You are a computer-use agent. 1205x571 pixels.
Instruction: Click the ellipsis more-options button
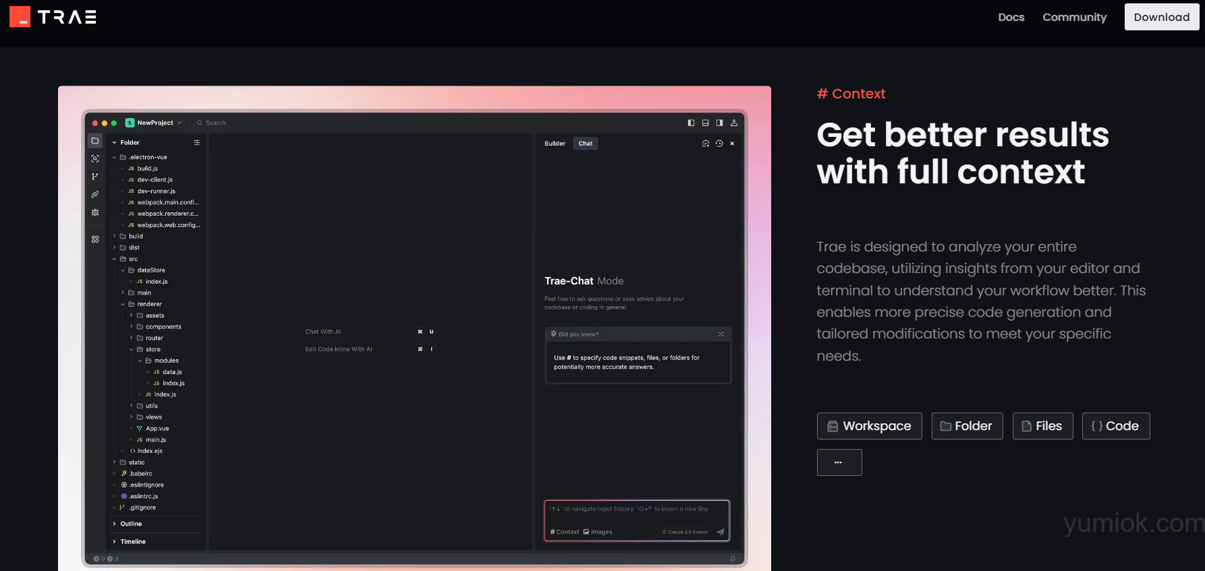click(839, 462)
